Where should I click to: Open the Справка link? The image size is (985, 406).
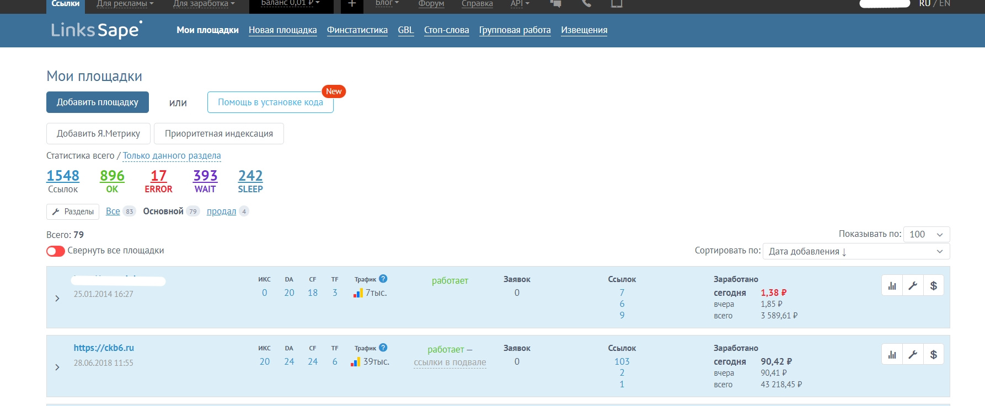pyautogui.click(x=477, y=4)
